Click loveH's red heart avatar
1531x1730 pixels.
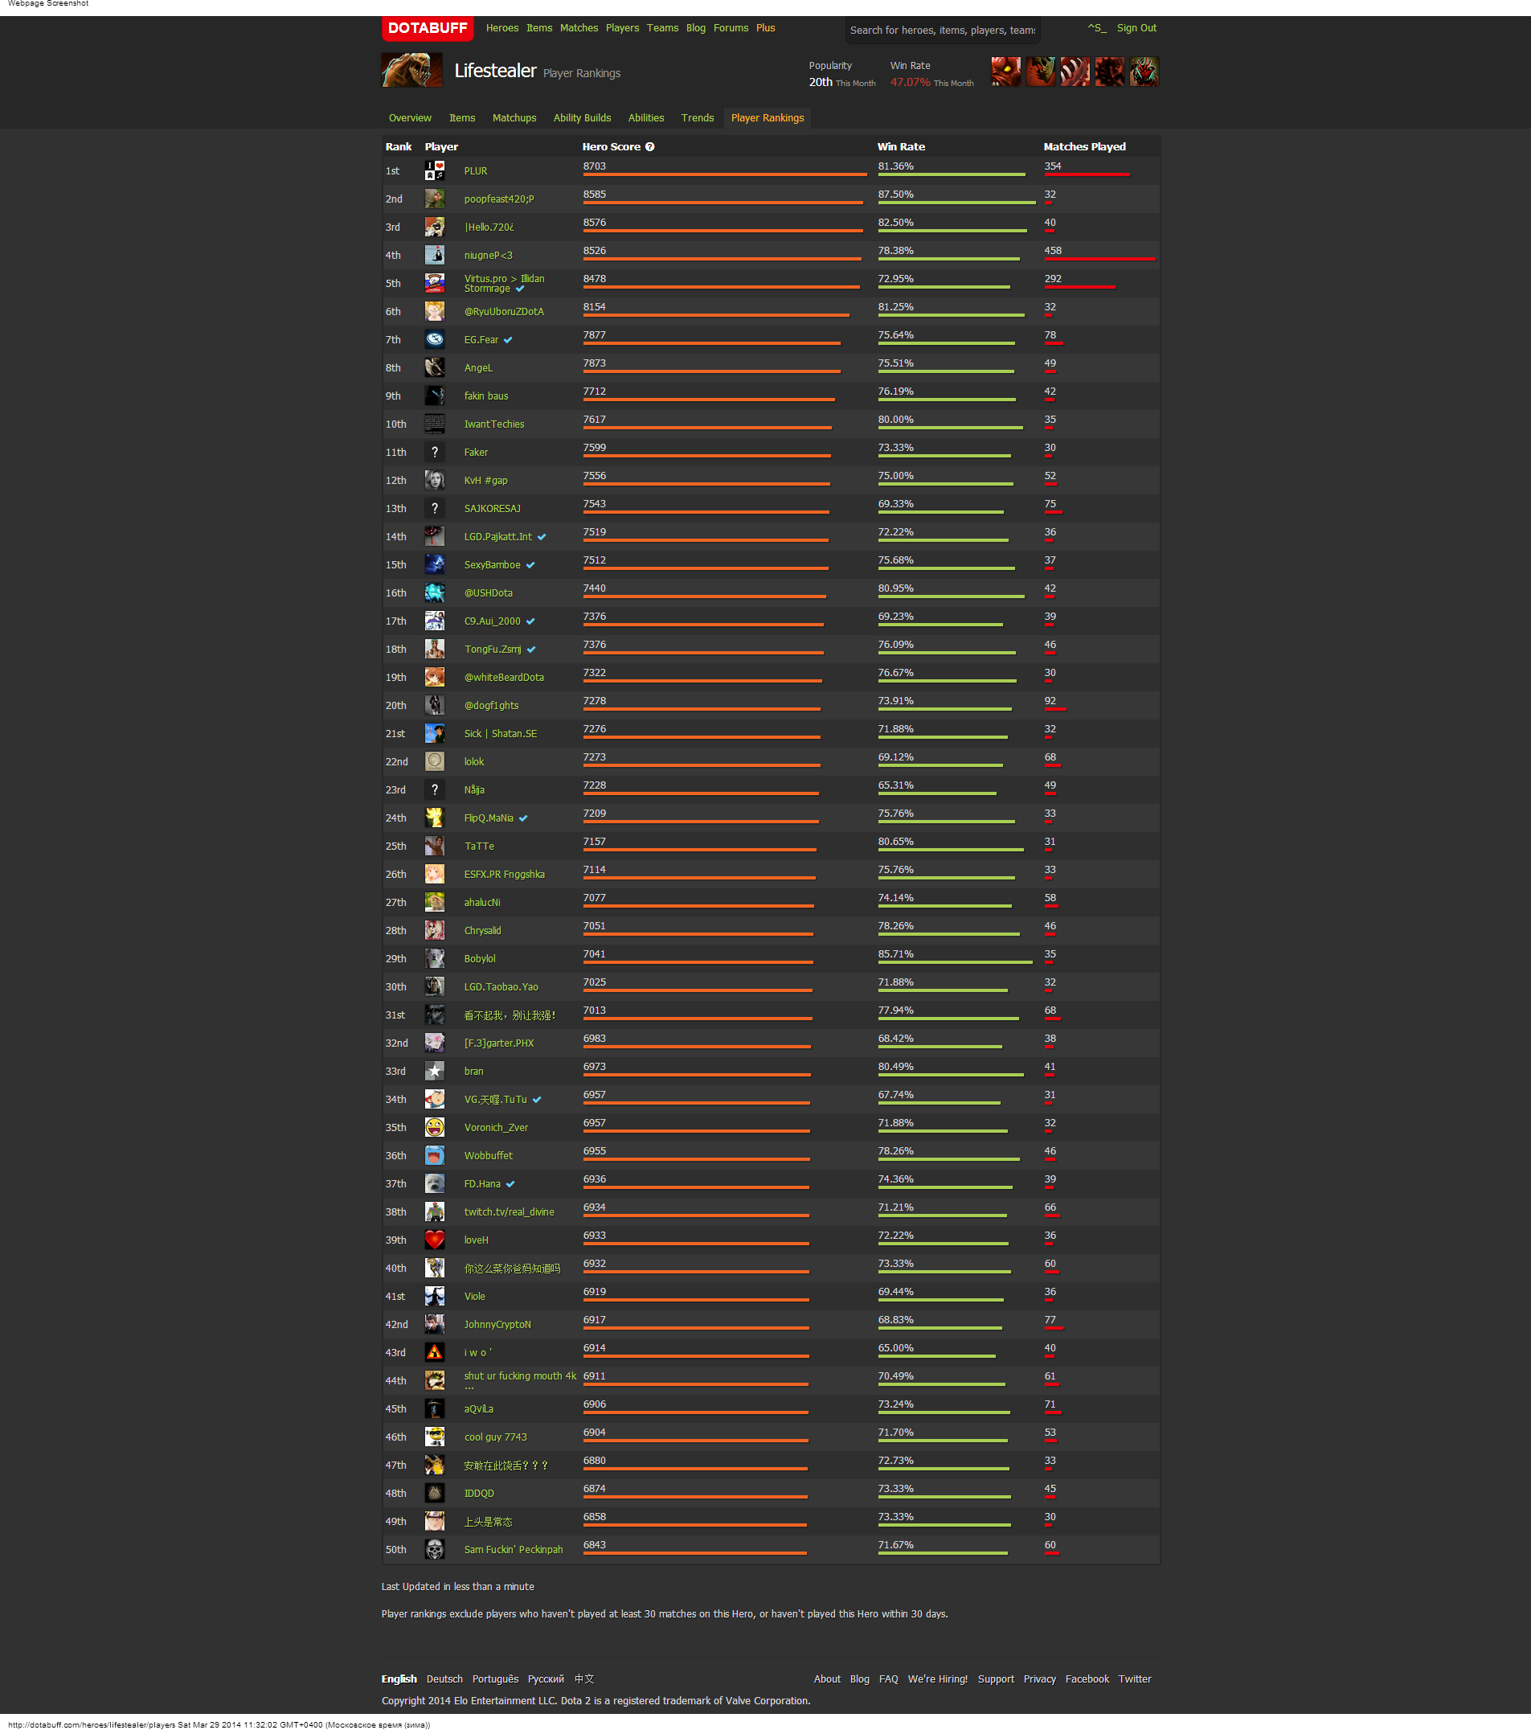coord(434,1240)
